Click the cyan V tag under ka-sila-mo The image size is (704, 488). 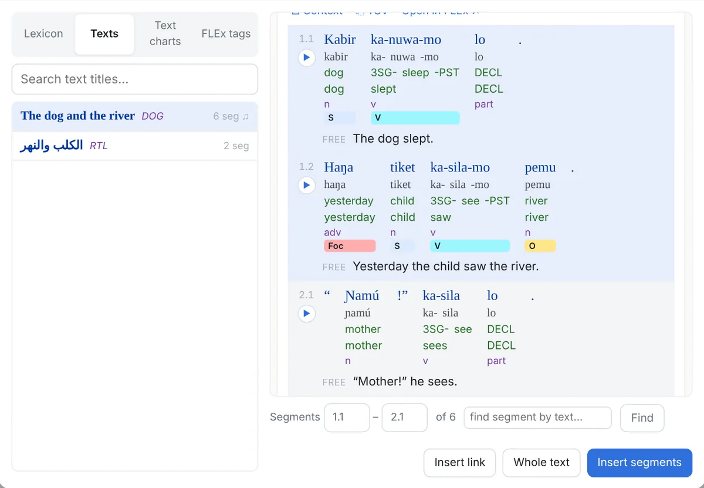(470, 246)
